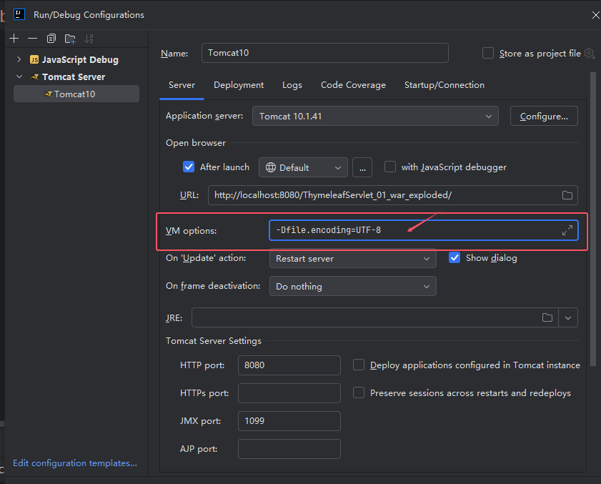Copy the selected configuration
The height and width of the screenshot is (484, 601).
(51, 39)
